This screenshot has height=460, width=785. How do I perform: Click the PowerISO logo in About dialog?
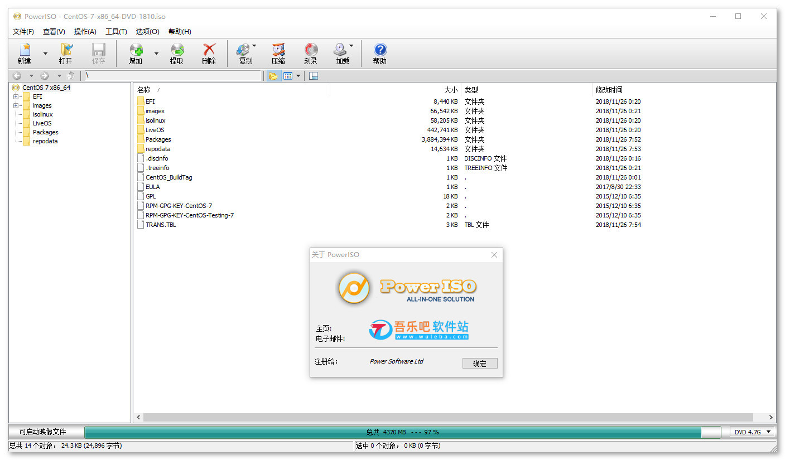[x=354, y=288]
